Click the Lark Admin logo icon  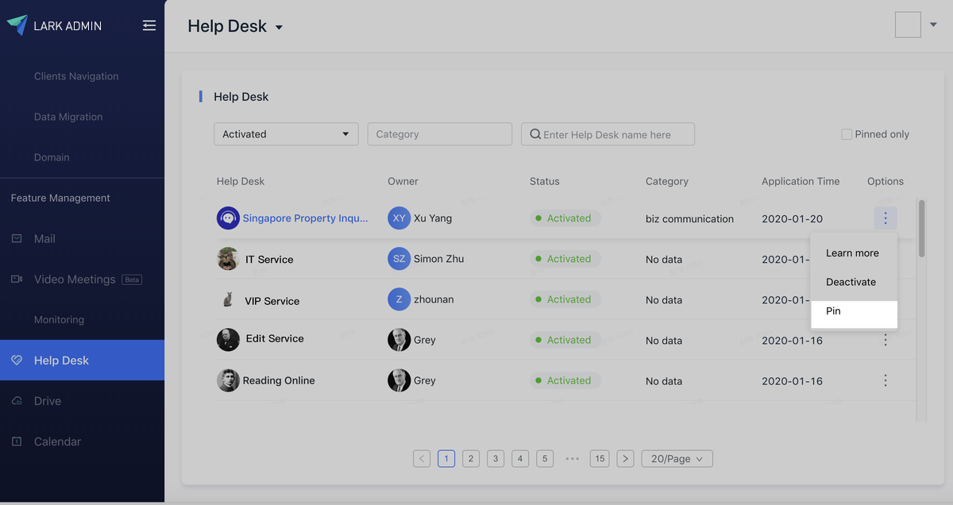[x=17, y=25]
